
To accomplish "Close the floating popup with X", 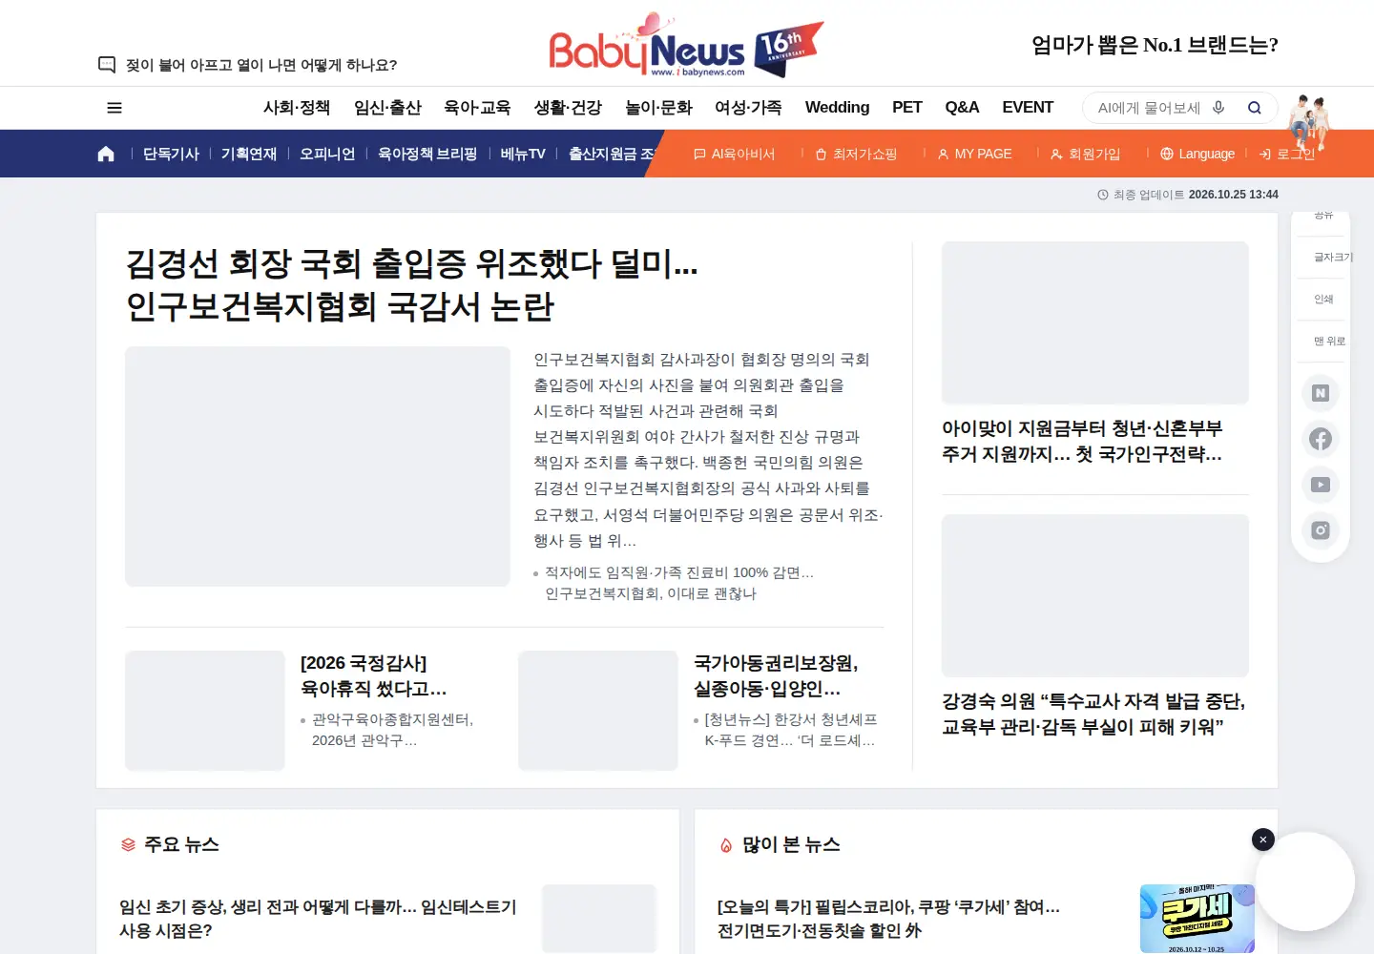I will click(x=1263, y=840).
